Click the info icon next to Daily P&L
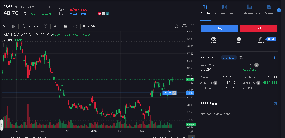This screenshot has height=138, width=285. click(256, 65)
